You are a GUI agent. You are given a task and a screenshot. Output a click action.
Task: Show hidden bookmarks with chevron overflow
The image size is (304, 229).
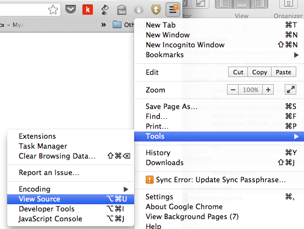(103, 25)
